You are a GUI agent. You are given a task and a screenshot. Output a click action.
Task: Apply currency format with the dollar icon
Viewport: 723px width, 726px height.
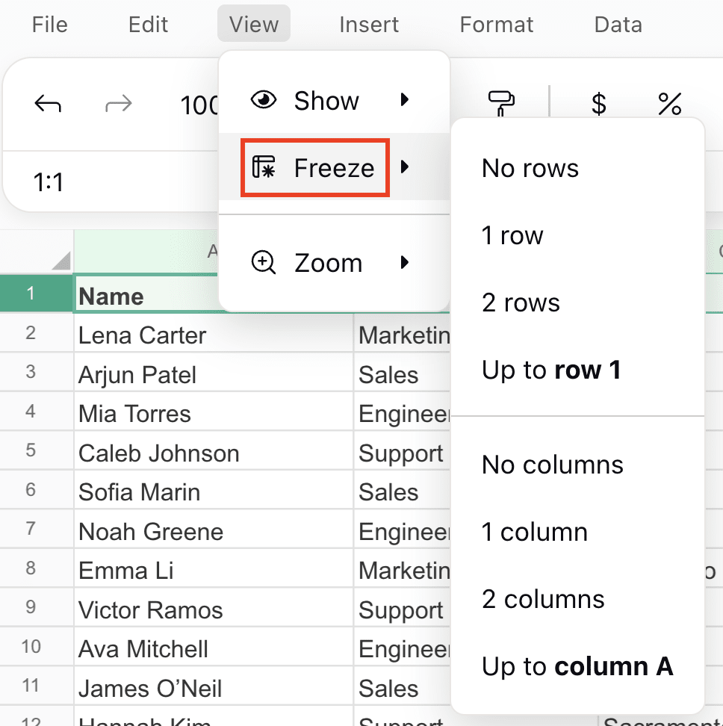coord(598,105)
